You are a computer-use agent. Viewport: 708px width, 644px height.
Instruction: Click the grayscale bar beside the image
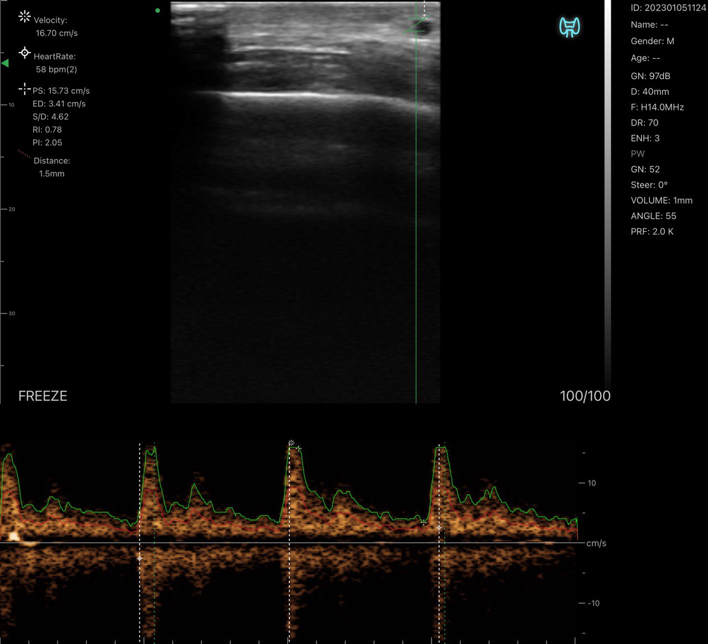coord(608,193)
